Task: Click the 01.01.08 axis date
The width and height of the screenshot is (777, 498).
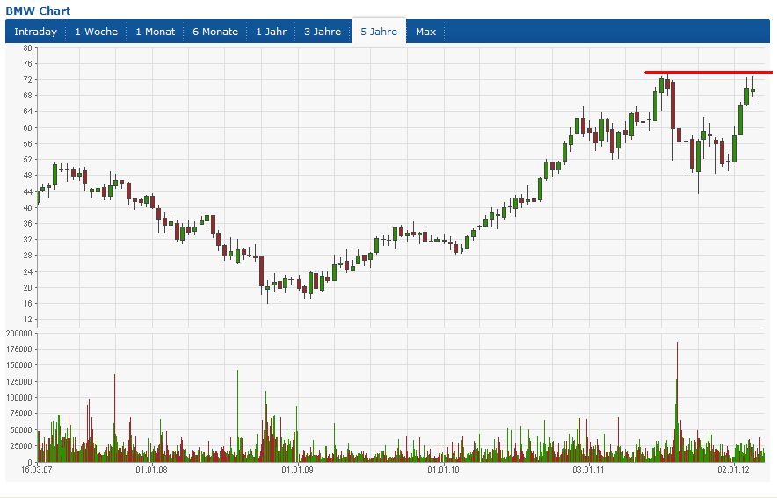Action: pyautogui.click(x=152, y=469)
